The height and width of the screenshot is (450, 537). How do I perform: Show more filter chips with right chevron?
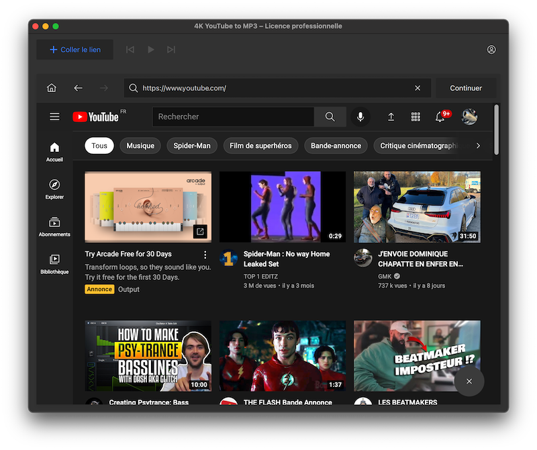(x=478, y=146)
